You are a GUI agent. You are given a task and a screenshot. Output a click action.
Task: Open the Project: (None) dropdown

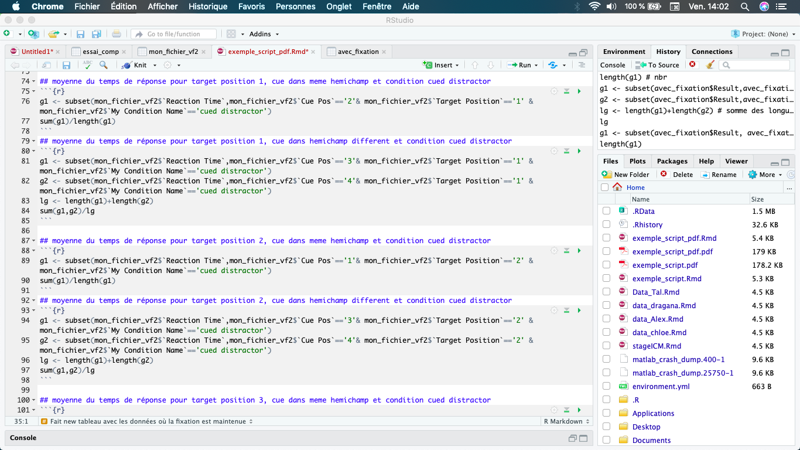click(764, 34)
